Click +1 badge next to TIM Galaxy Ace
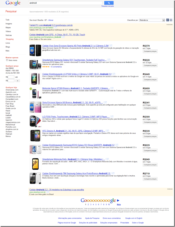The image size is (175, 227). 113,173
